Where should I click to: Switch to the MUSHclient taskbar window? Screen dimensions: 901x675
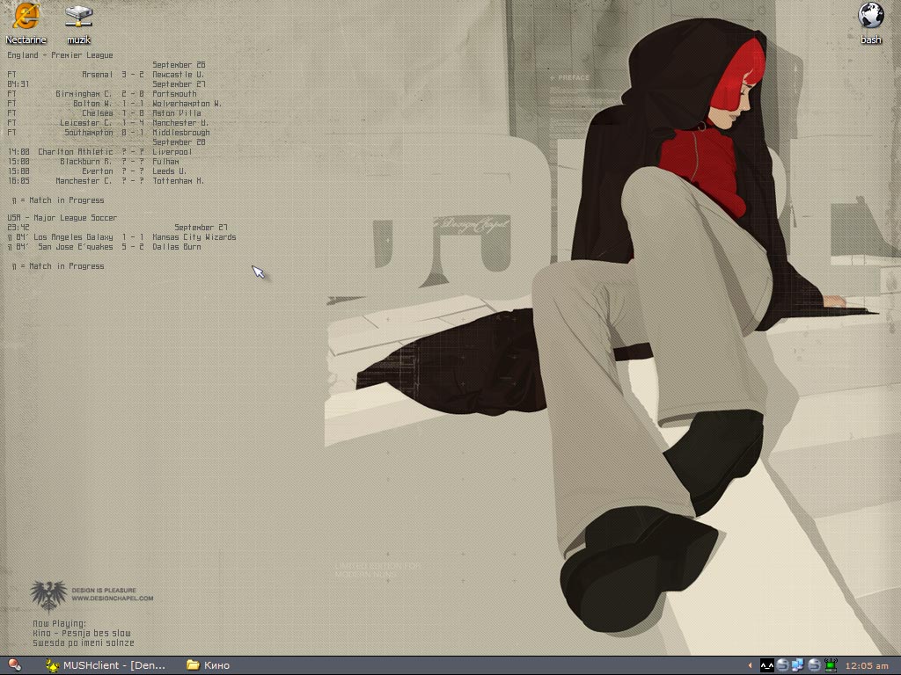pyautogui.click(x=106, y=665)
